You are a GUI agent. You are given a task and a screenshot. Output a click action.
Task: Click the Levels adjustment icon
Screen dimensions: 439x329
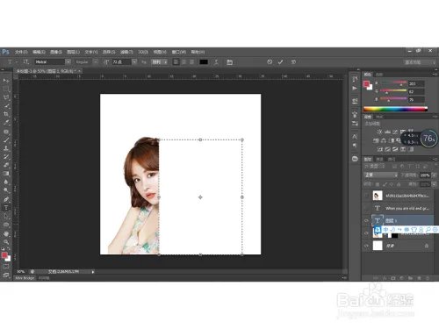pyautogui.click(x=387, y=132)
